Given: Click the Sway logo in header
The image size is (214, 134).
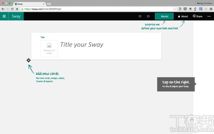Looking at the screenshot, I should tap(16, 16).
